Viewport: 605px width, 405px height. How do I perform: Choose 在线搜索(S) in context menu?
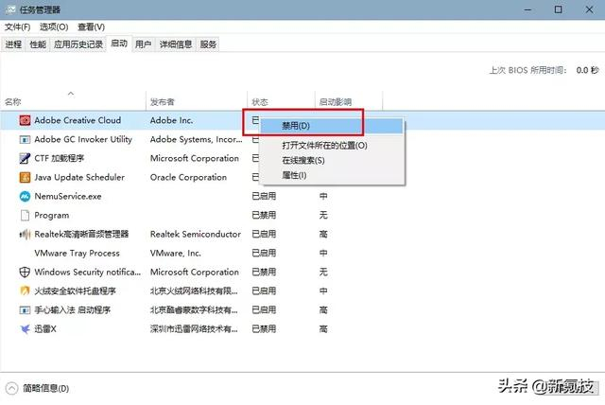332,161
